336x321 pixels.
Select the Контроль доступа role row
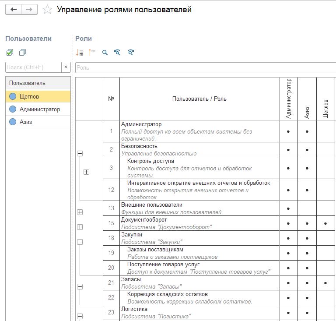pos(199,168)
